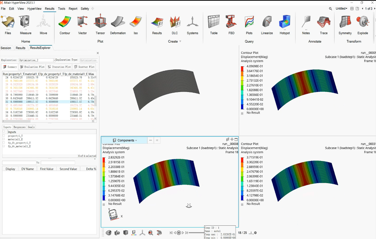Pause the animation playback
Viewport: 376px width, 239px height.
pyautogui.click(x=179, y=233)
